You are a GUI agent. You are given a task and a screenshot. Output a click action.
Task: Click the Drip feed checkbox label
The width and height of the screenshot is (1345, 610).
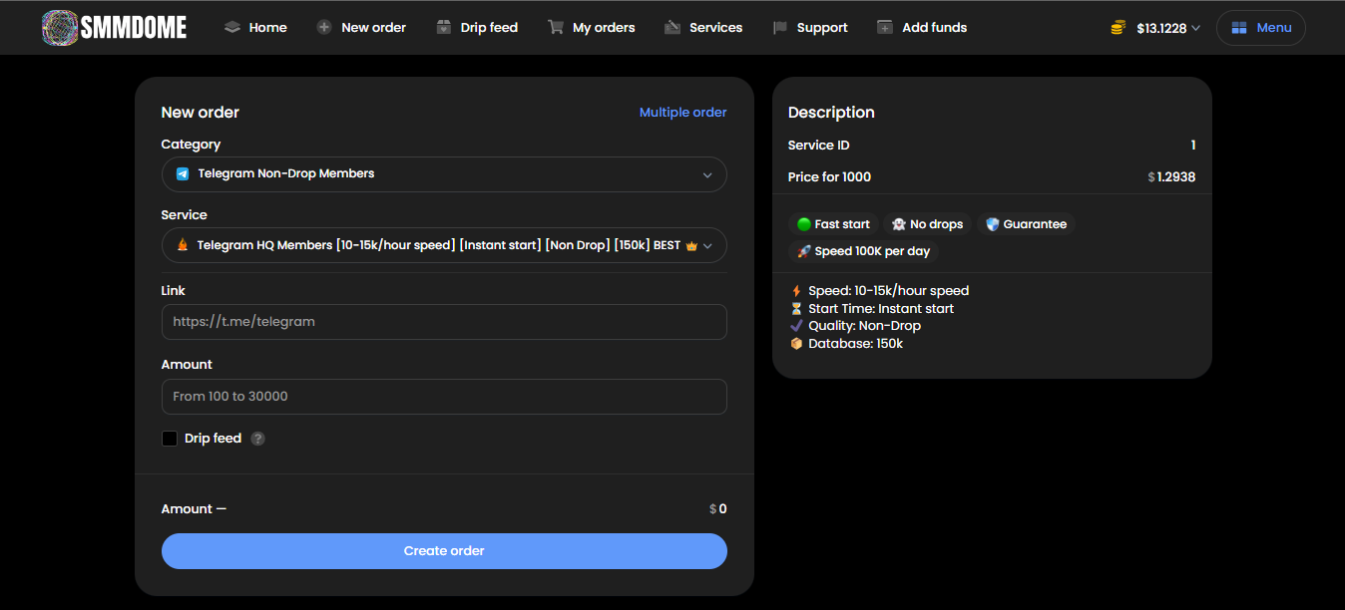click(213, 439)
